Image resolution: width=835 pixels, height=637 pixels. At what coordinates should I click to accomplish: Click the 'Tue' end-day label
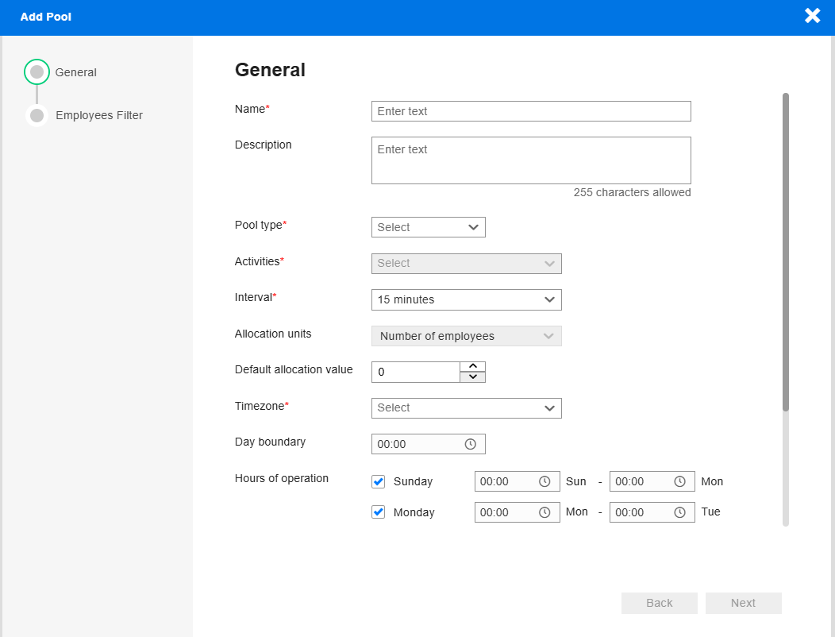[710, 512]
